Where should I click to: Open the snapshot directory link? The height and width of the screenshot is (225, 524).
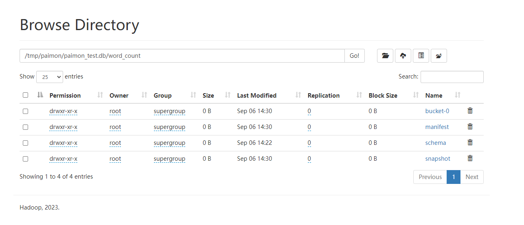(438, 159)
